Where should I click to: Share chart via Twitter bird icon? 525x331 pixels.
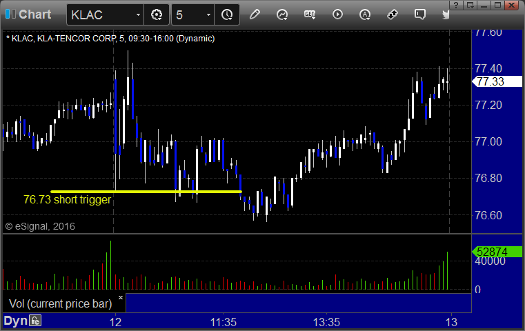(x=446, y=14)
